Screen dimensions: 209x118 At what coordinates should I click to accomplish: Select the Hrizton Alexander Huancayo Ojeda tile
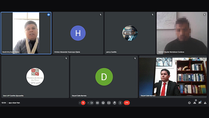(78, 33)
